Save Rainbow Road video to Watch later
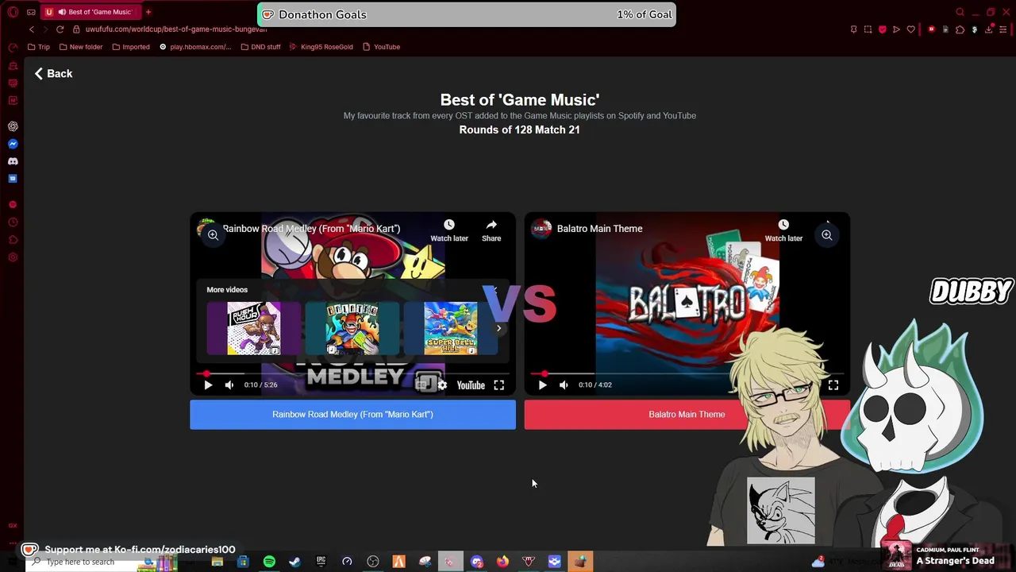Viewport: 1016px width, 572px height. coord(449,230)
